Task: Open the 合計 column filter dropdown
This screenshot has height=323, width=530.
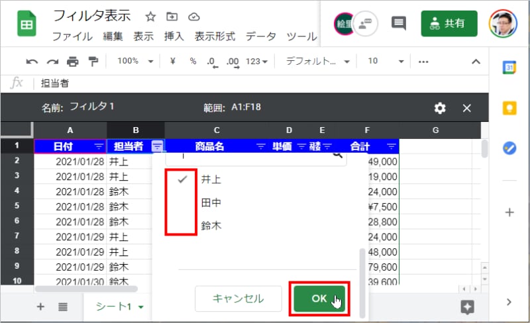Action: tap(391, 147)
